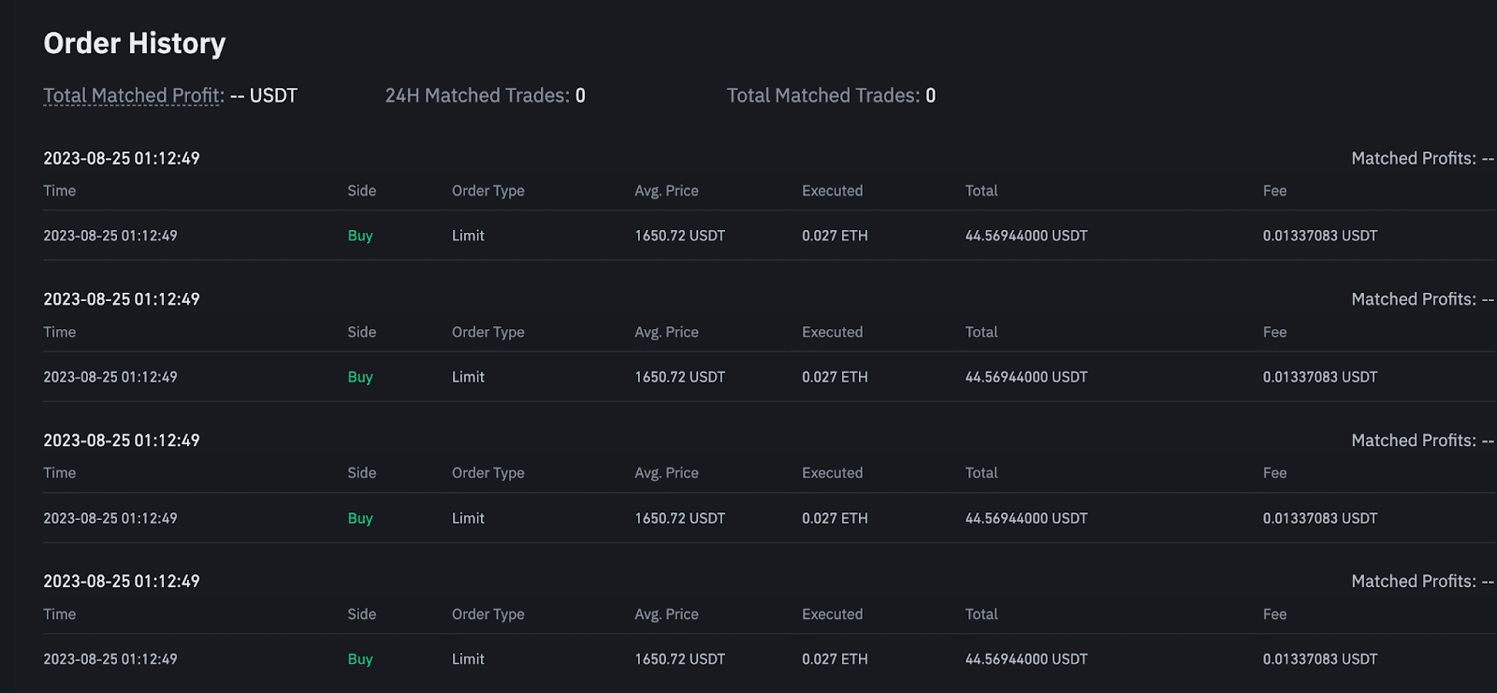Click the Total value in second order row
1497x693 pixels.
1025,377
